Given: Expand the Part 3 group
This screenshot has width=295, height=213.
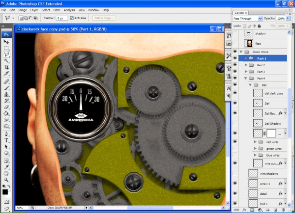Looking at the screenshot, I should (246, 72).
